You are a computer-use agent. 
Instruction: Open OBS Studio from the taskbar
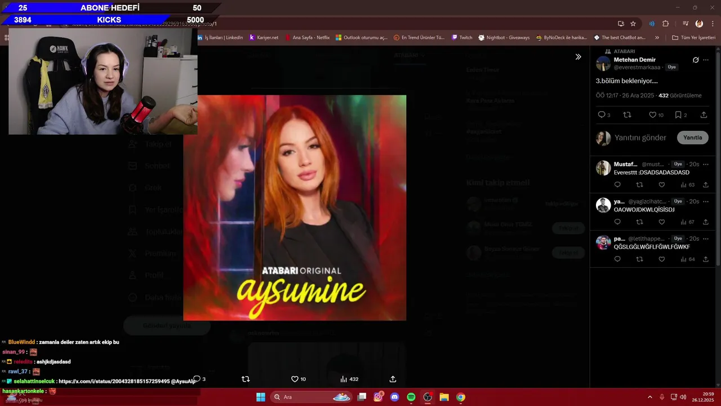428,397
